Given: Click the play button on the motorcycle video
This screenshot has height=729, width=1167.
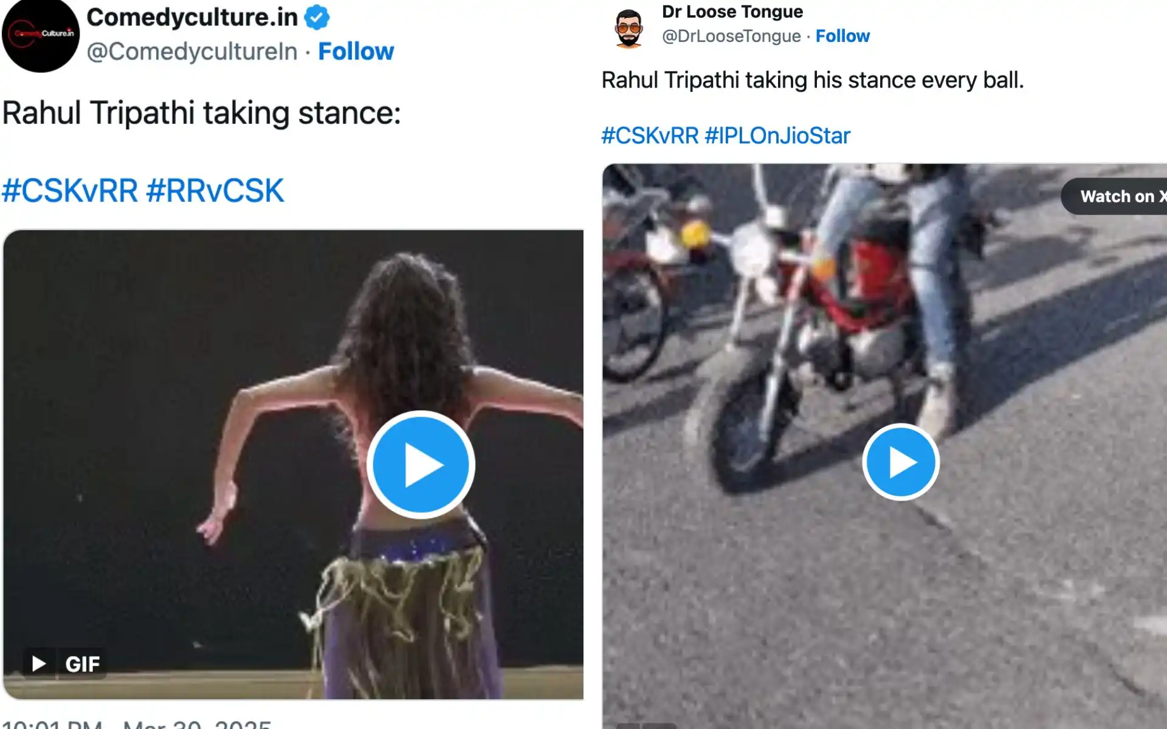Looking at the screenshot, I should click(x=900, y=462).
